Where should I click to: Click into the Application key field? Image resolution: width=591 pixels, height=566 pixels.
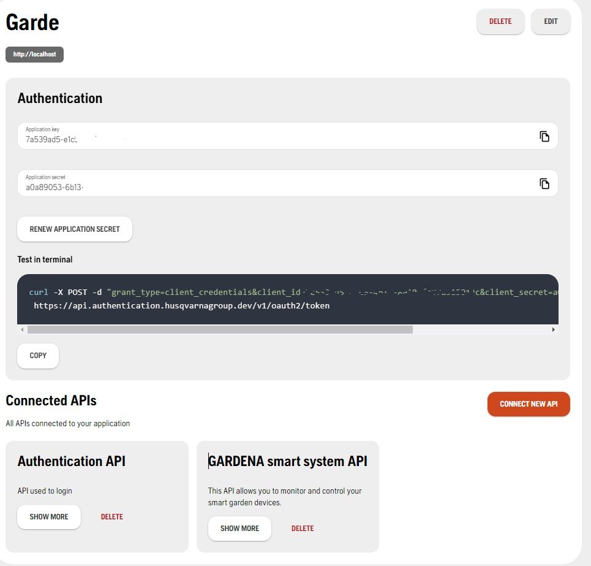tap(269, 139)
